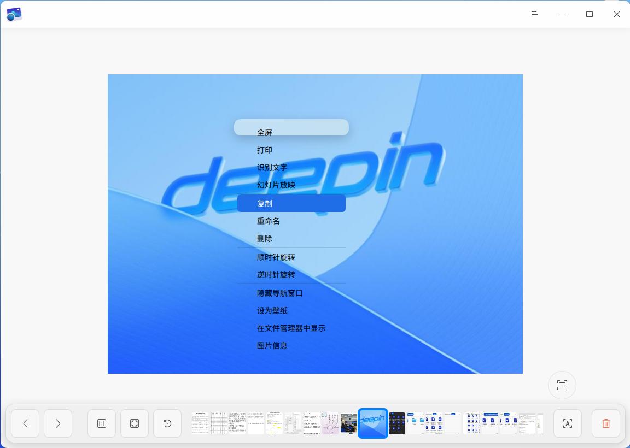Viewport: 630px width, 448px height.
Task: Click the image viewer app logo
Action: click(x=14, y=14)
